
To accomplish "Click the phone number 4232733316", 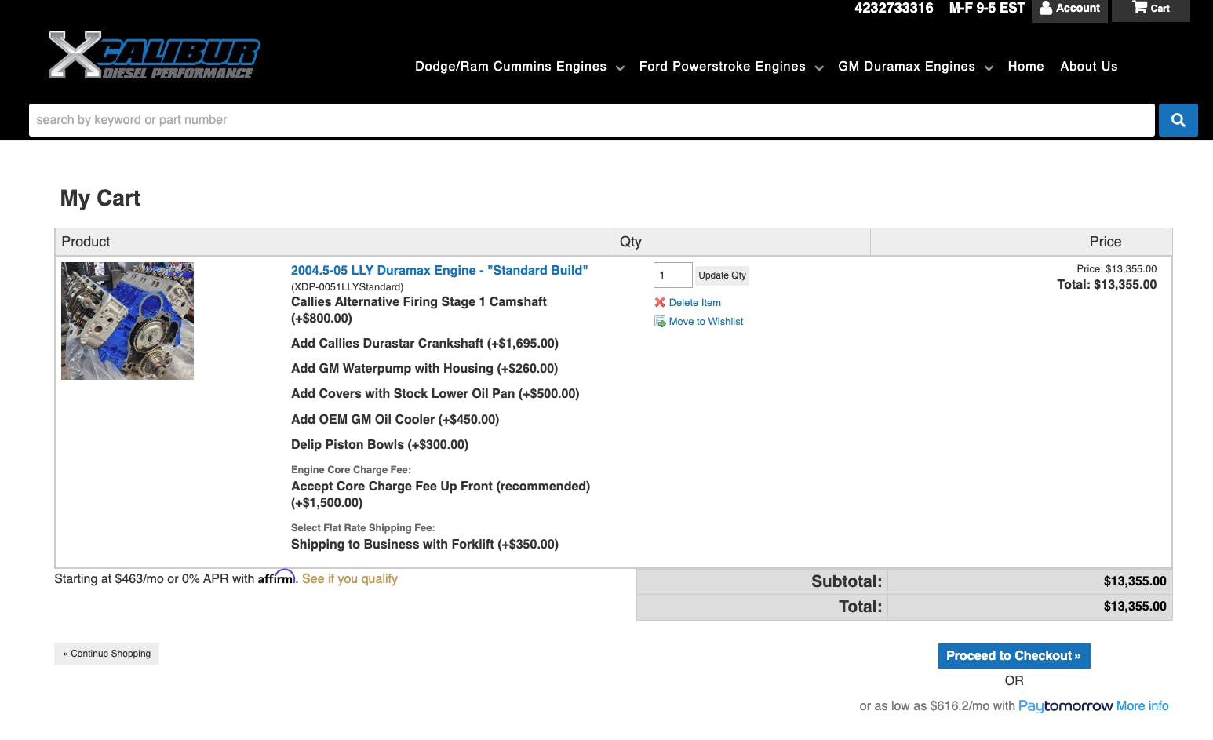I will click(x=894, y=8).
